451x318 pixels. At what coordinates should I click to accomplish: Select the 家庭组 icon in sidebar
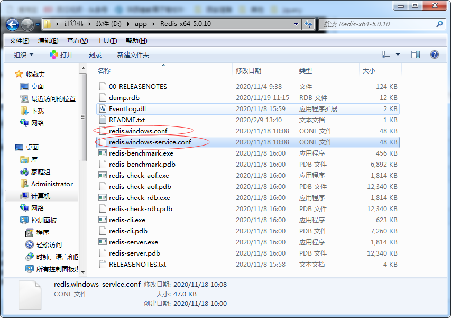[x=24, y=172]
